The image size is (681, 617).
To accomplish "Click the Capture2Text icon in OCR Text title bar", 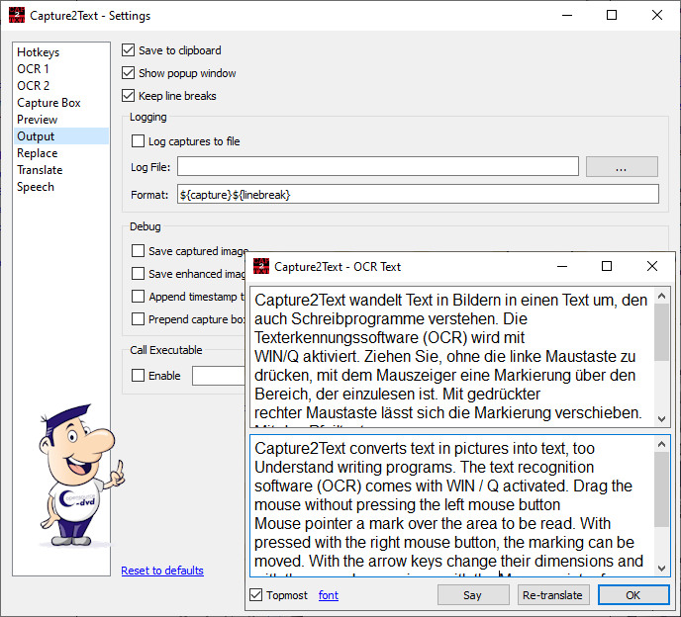I will click(x=261, y=266).
